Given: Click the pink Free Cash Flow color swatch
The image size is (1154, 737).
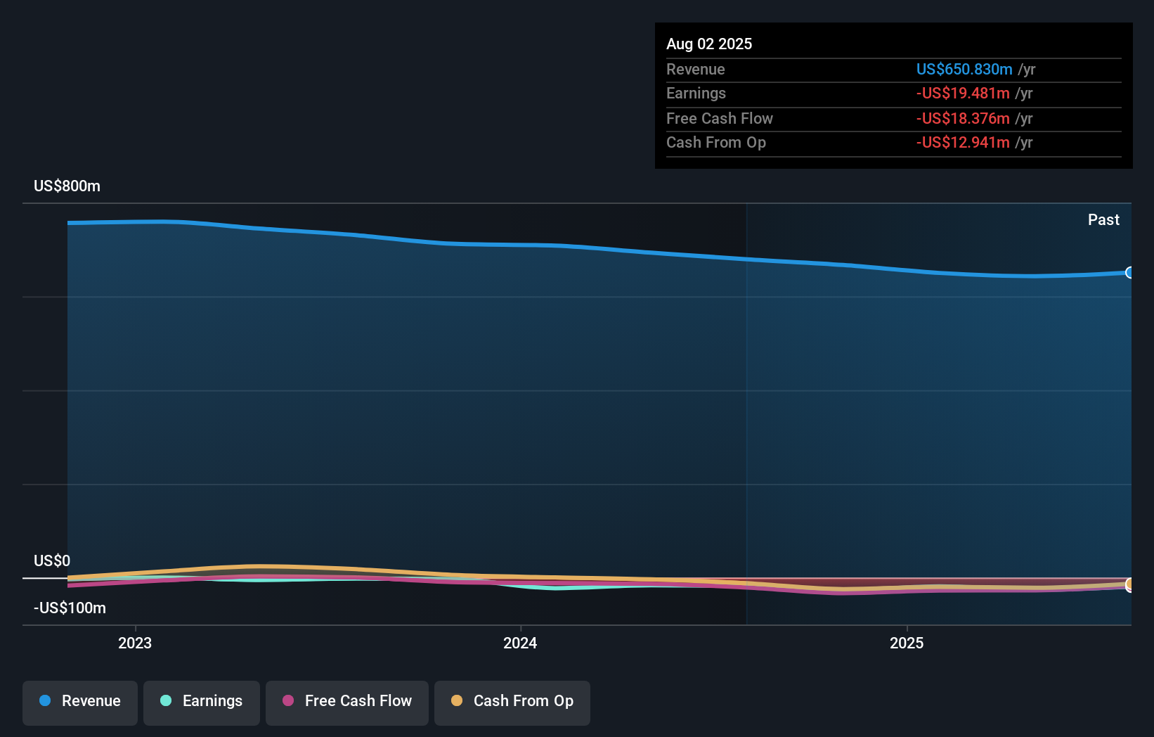Looking at the screenshot, I should pyautogui.click(x=288, y=700).
